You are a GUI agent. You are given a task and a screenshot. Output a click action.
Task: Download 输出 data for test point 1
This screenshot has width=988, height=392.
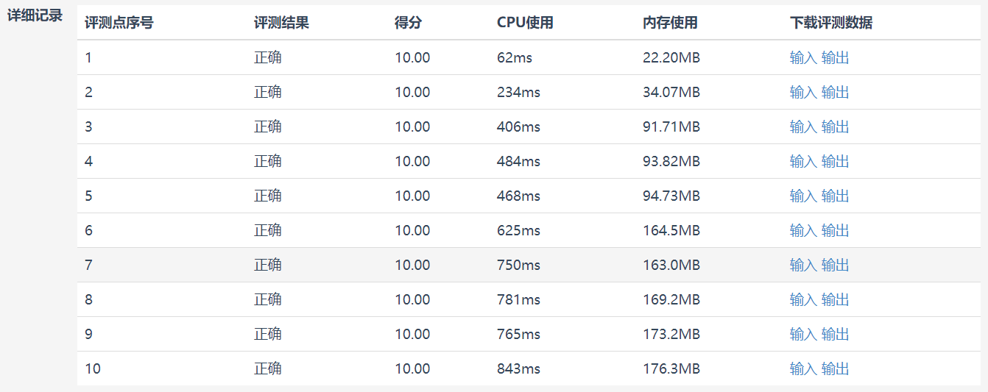pyautogui.click(x=835, y=57)
